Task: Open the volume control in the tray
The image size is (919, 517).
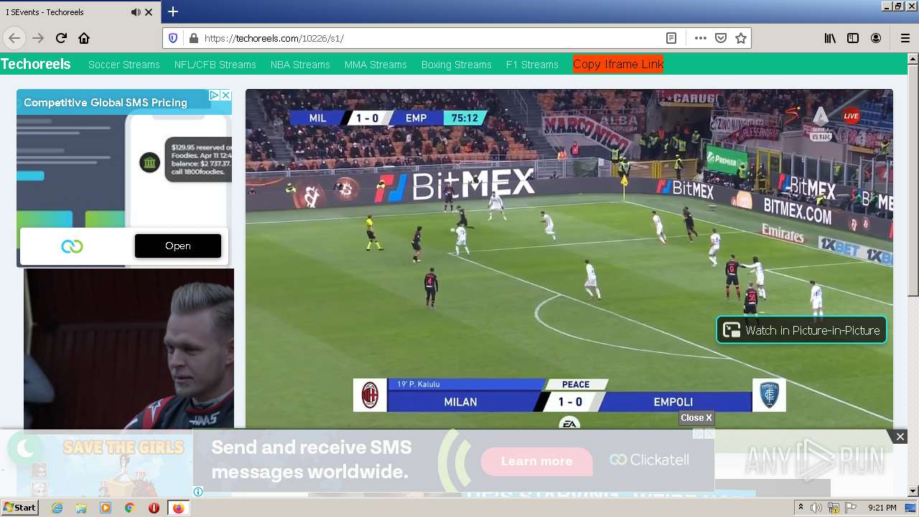Action: click(816, 508)
